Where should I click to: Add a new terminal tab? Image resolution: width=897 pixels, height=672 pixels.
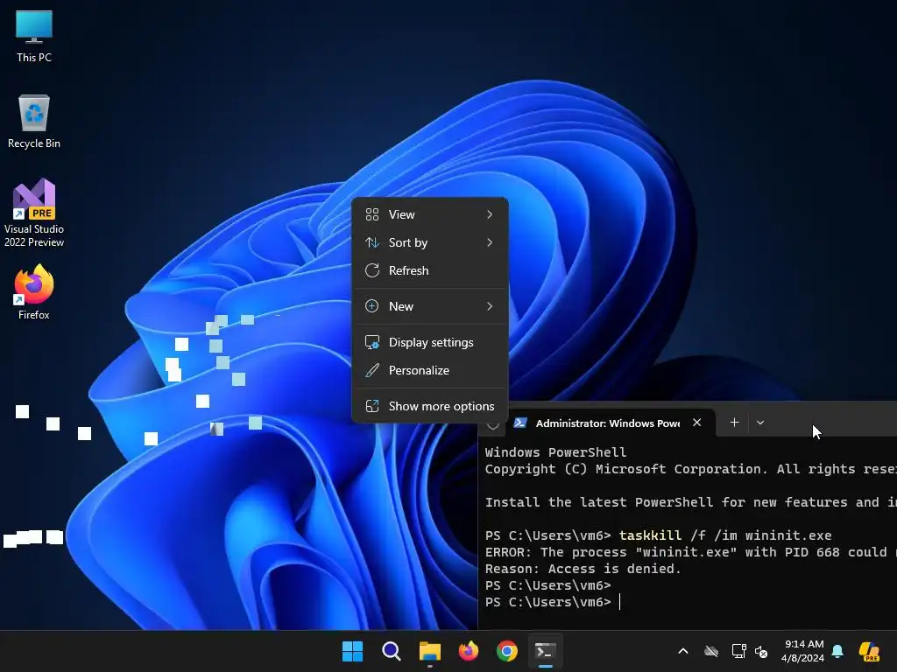(735, 423)
